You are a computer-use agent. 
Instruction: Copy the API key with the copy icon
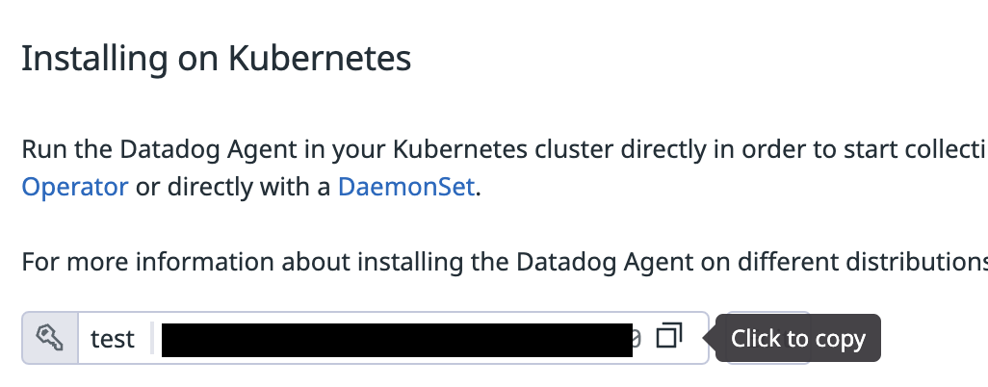tap(668, 336)
